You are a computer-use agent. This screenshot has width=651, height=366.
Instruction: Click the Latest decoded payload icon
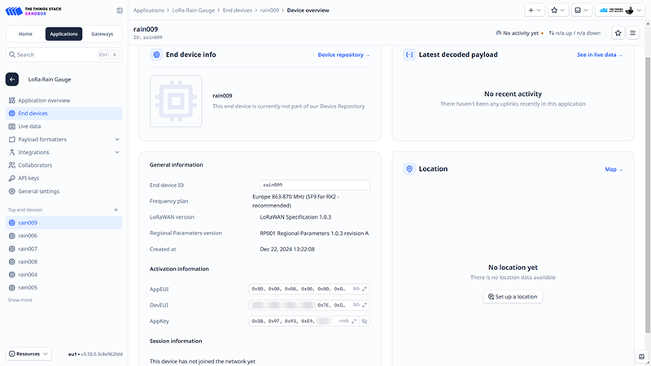(409, 54)
